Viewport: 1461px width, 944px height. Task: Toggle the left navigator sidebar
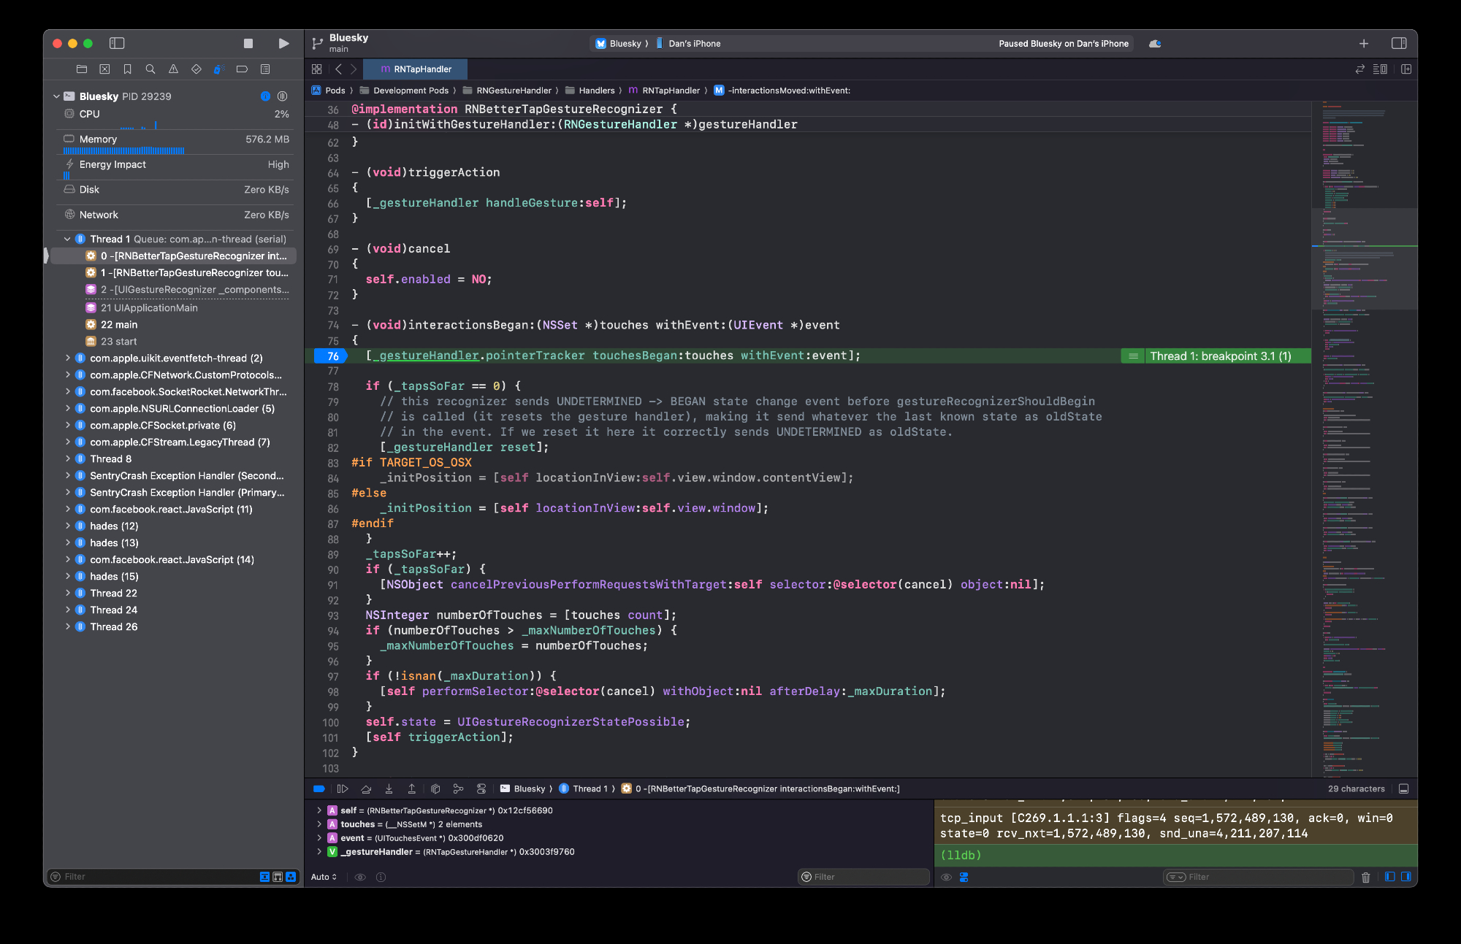[117, 44]
